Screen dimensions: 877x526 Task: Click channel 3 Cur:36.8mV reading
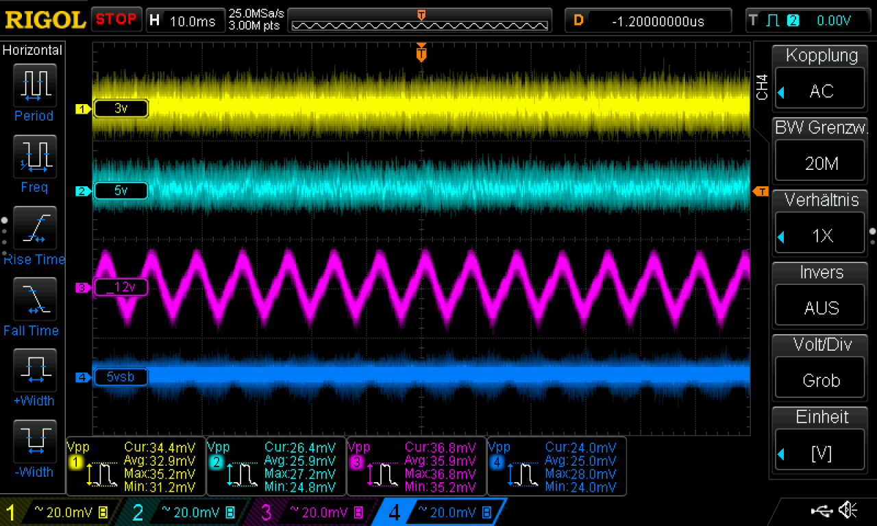tap(441, 447)
